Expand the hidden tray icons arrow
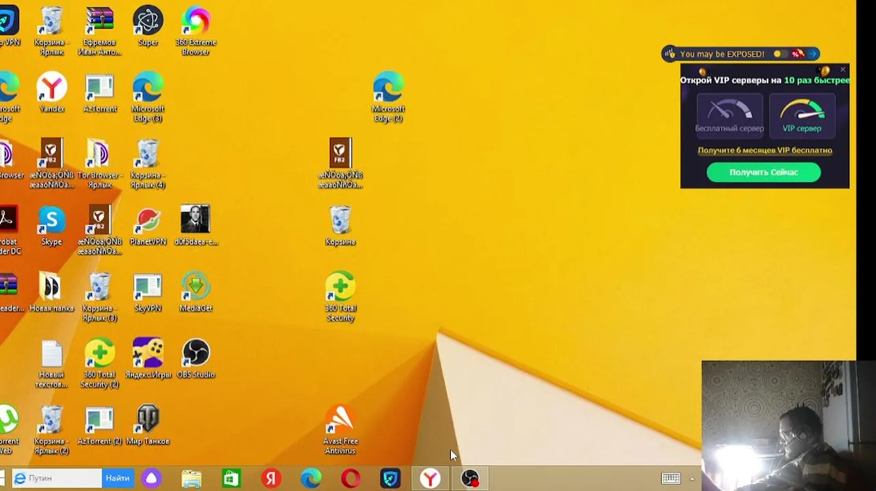Image resolution: width=876 pixels, height=491 pixels. 692,479
